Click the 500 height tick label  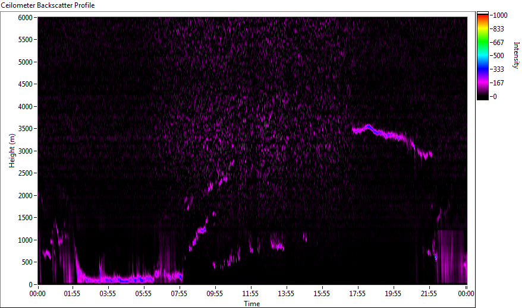pyautogui.click(x=27, y=262)
